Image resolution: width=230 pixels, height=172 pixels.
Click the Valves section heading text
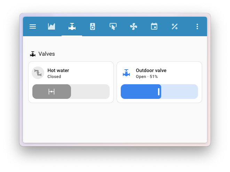tap(47, 54)
